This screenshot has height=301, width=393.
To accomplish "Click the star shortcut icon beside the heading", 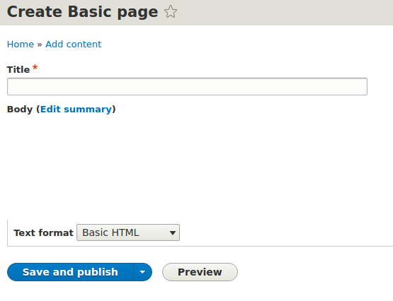I will [x=171, y=11].
